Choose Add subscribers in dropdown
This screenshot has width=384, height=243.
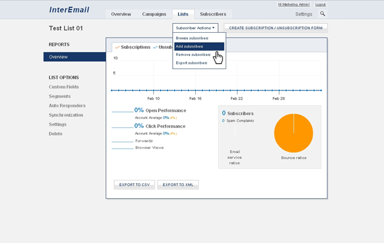190,46
